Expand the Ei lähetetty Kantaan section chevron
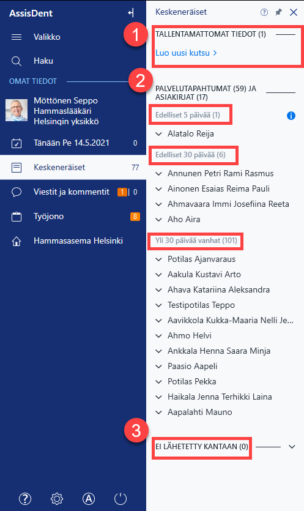 tap(292, 447)
